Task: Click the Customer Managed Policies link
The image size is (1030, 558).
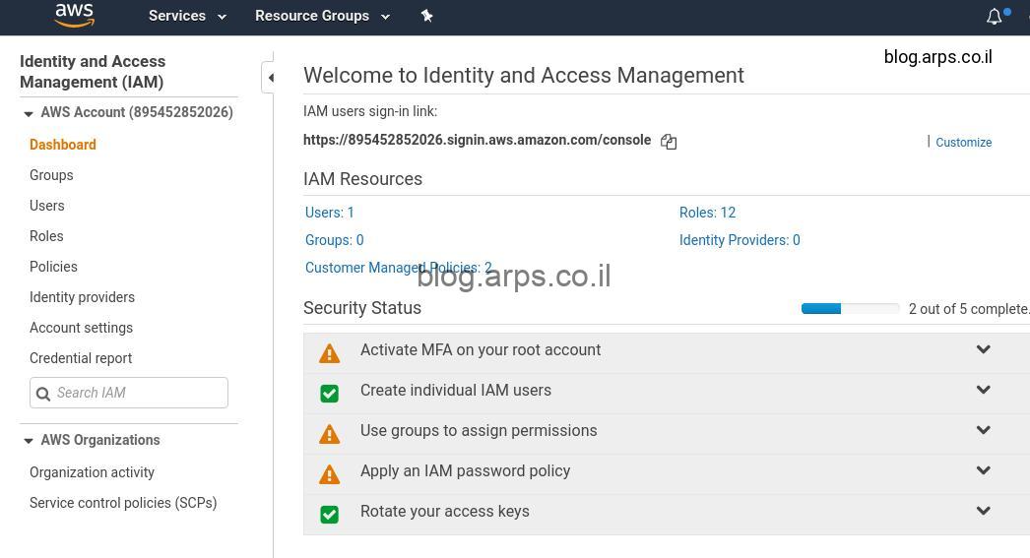Action: point(398,268)
